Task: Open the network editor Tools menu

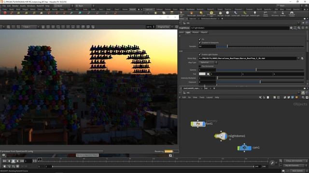Action: click(x=202, y=97)
